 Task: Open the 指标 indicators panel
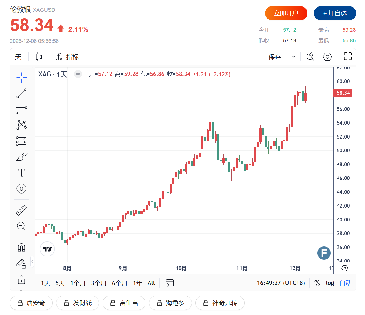coord(68,57)
